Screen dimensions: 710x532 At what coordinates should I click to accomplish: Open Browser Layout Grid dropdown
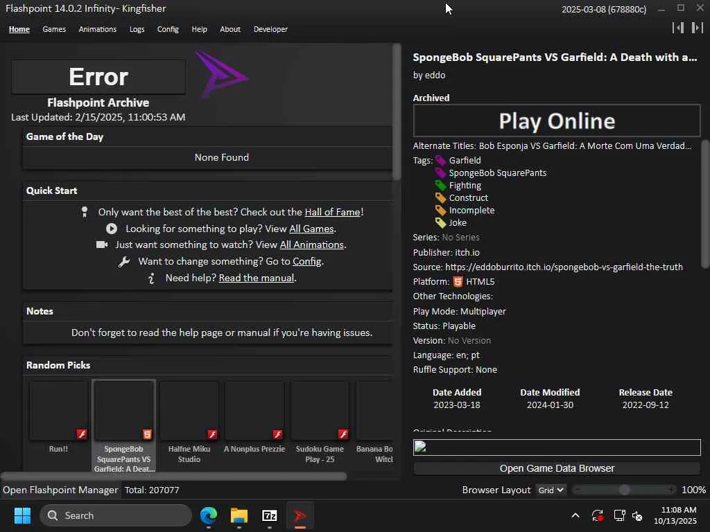(x=551, y=490)
